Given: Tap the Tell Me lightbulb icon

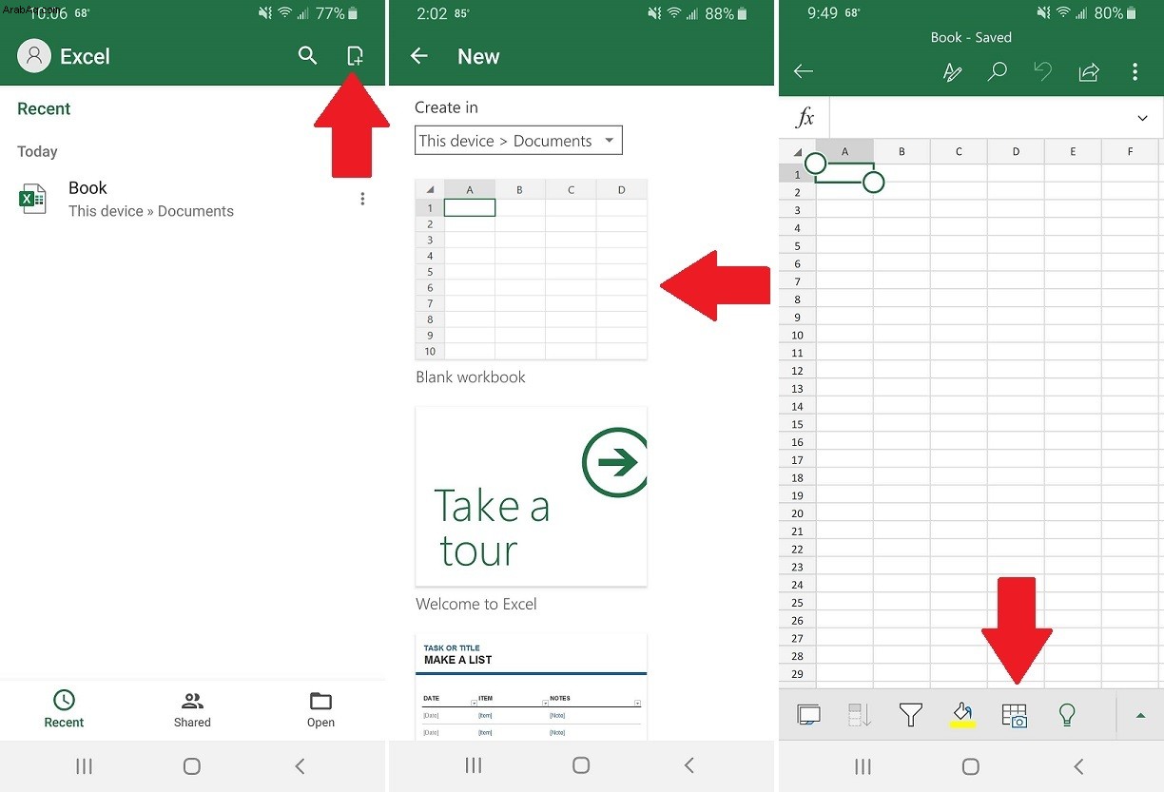Looking at the screenshot, I should point(1067,715).
